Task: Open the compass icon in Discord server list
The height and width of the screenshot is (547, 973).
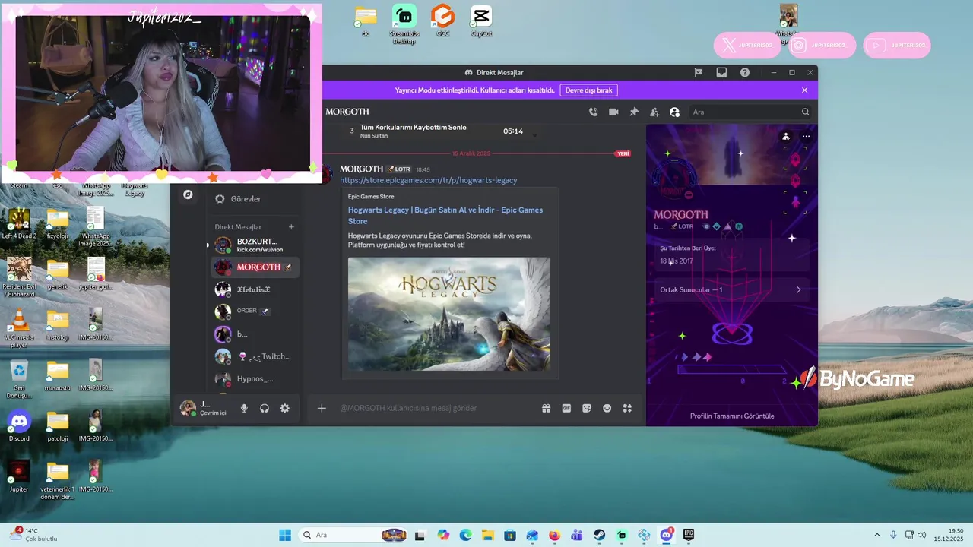Action: coord(188,194)
